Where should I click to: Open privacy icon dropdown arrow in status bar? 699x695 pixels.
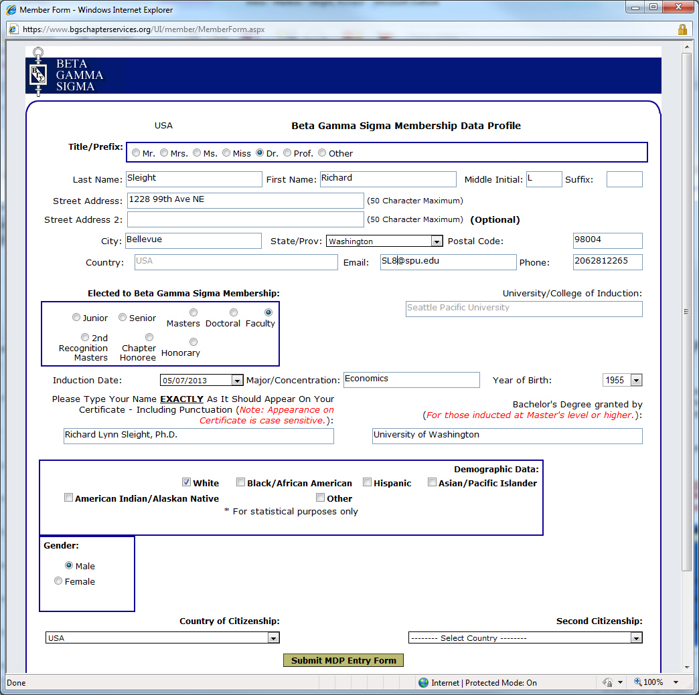click(x=620, y=682)
